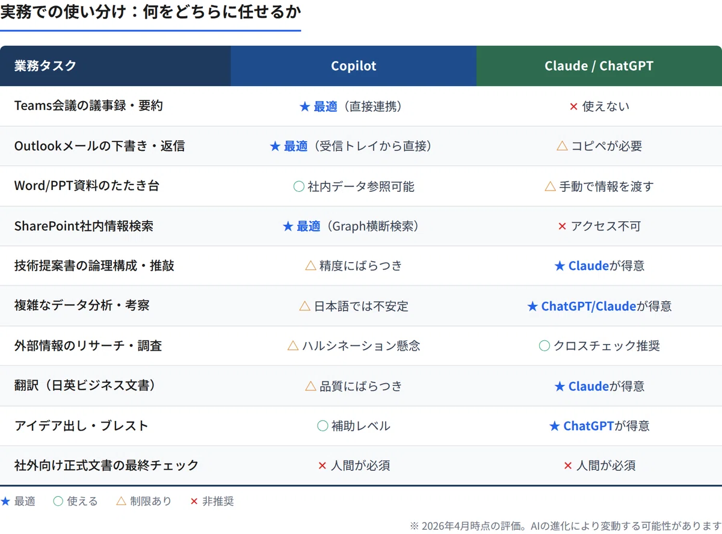Click the 社内データ参照可能 cell
Image resolution: width=722 pixels, height=534 pixels.
coord(354,186)
